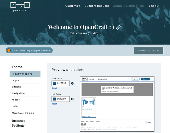Click the Sign in button in the preview
Image resolution: width=170 pixels, height=133 pixels.
point(145,79)
